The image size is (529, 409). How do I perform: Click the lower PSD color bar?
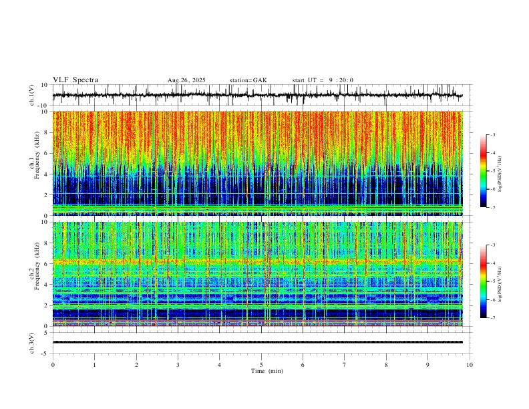point(484,281)
